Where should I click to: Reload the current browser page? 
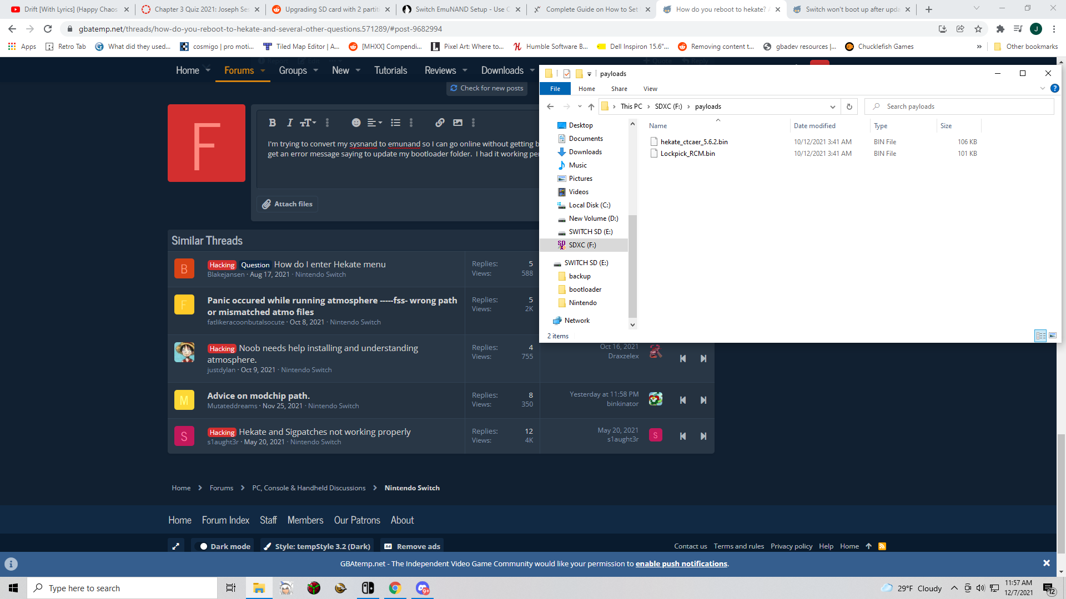pyautogui.click(x=48, y=29)
